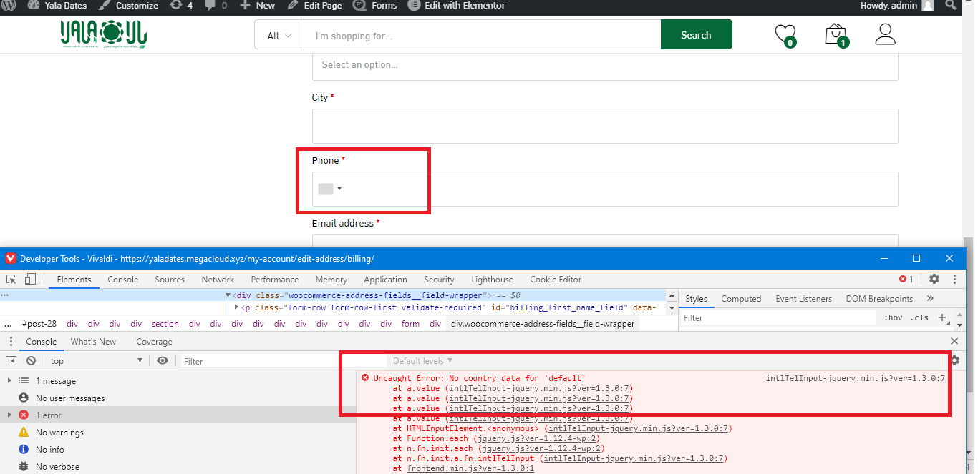Click Edit Page in admin bar
This screenshot has height=474, width=978.
314,5
